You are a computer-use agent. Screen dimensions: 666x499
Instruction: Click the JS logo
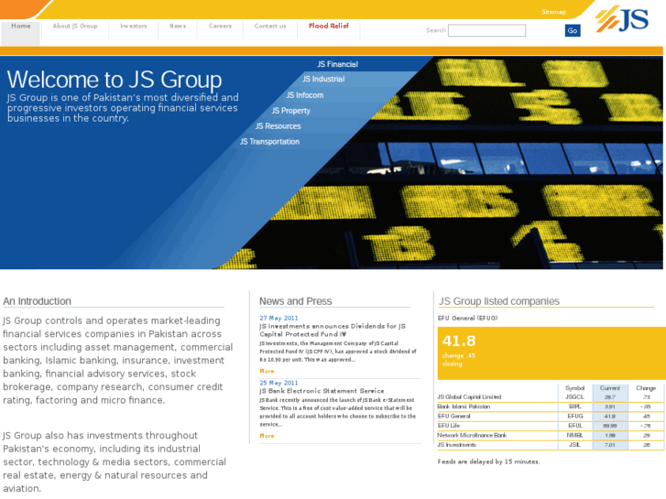[x=622, y=18]
